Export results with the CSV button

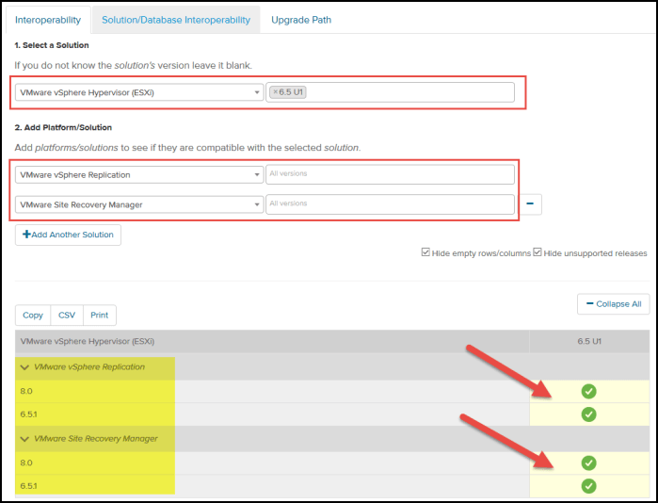tap(67, 316)
